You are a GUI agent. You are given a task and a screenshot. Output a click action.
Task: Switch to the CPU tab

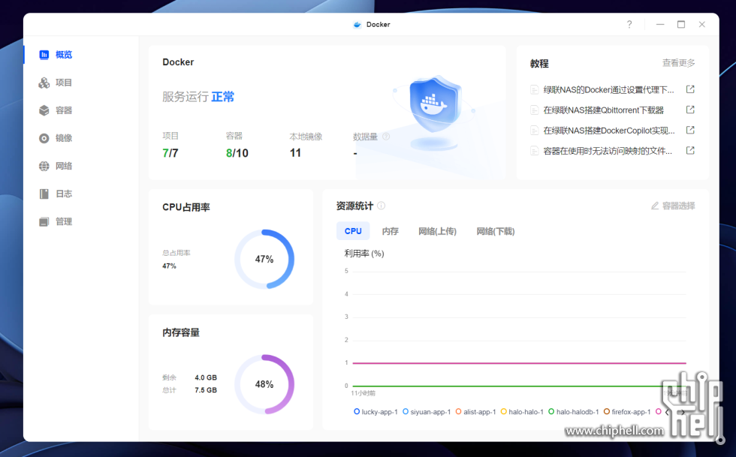coord(353,231)
